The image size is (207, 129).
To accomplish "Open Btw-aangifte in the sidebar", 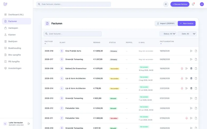I will point(17,55).
